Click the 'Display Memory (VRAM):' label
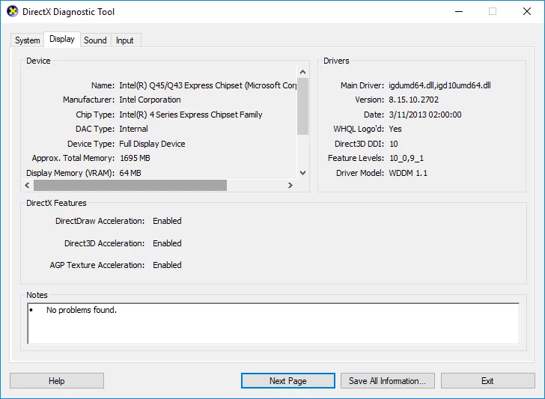Viewport: 545px width, 399px height. [70, 173]
